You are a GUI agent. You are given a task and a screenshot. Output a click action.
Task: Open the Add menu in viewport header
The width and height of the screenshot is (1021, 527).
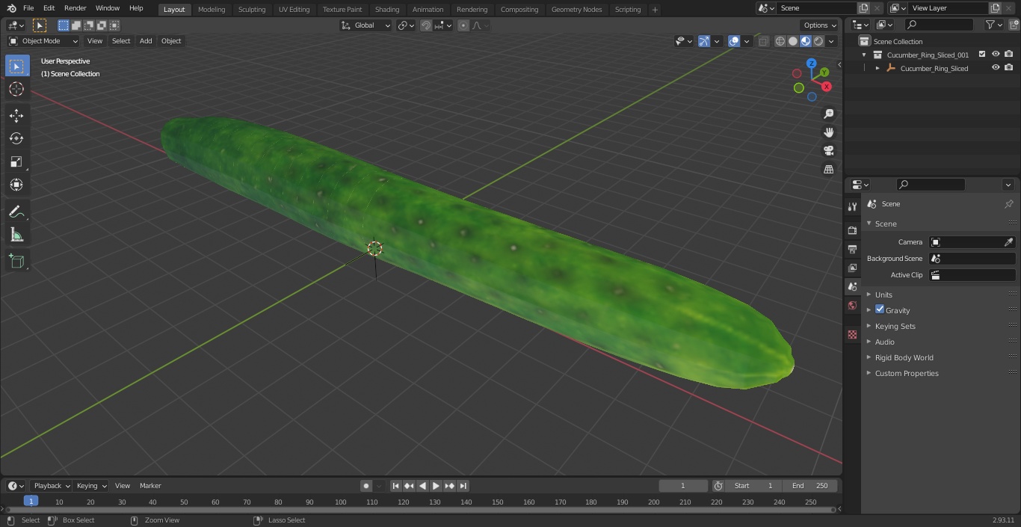pos(146,41)
